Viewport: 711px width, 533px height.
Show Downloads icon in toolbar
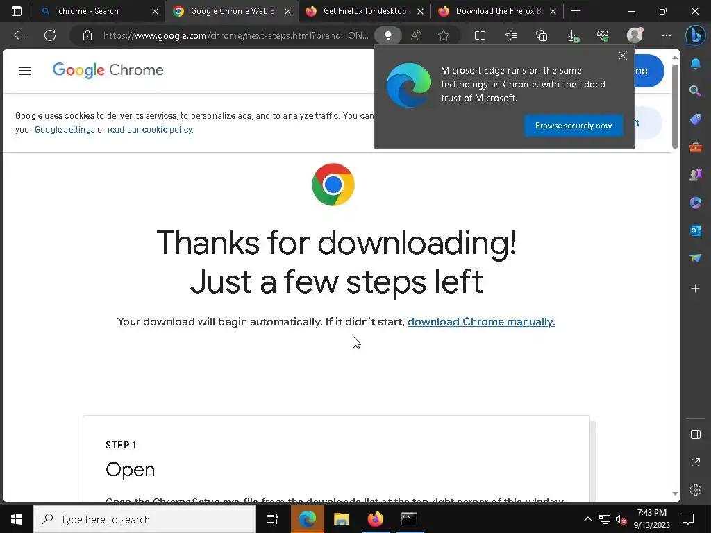(x=573, y=36)
